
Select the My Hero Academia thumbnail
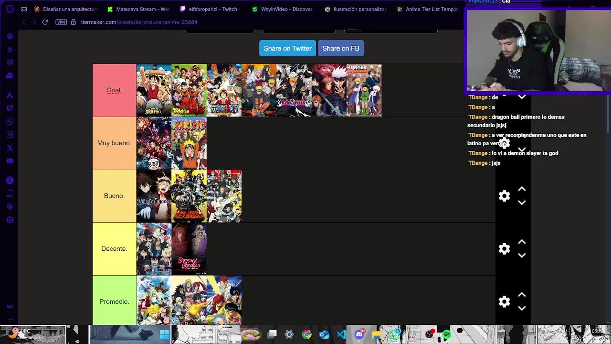[x=189, y=196]
